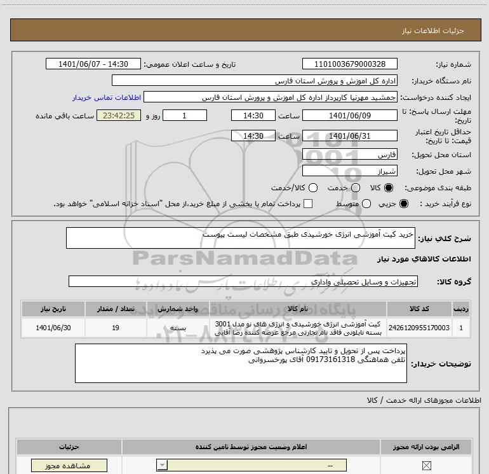Select the خدمت radio button
The width and height of the screenshot is (489, 474).
tap(356, 188)
